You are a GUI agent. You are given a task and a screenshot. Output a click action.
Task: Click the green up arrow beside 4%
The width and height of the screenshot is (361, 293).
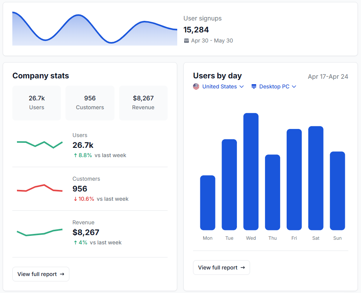(76, 242)
